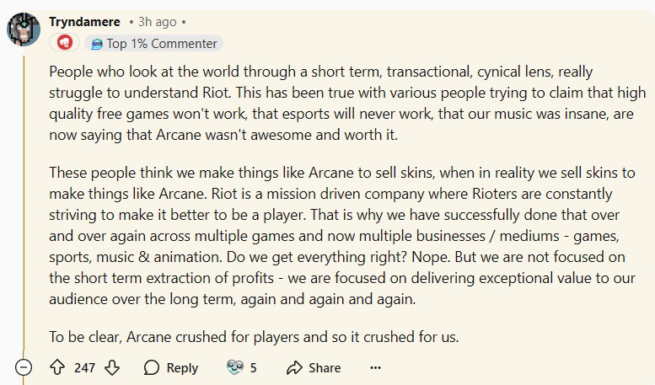The width and height of the screenshot is (655, 385).
Task: Open the Tryndamere username link
Action: pos(84,22)
